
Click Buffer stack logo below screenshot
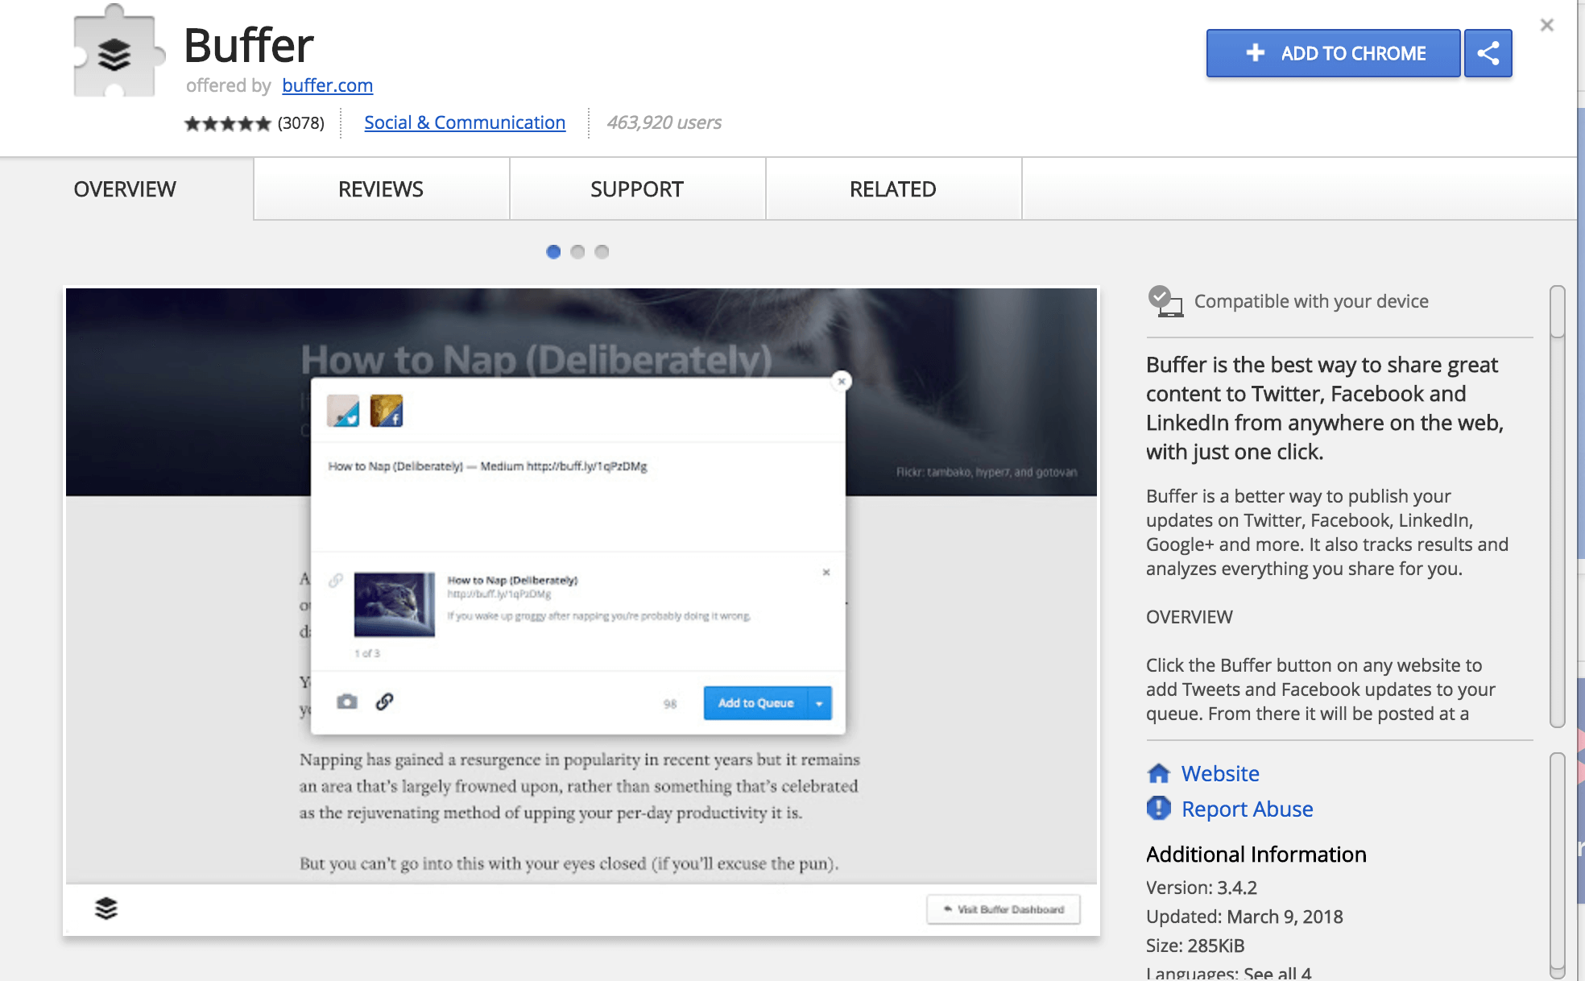click(x=106, y=909)
